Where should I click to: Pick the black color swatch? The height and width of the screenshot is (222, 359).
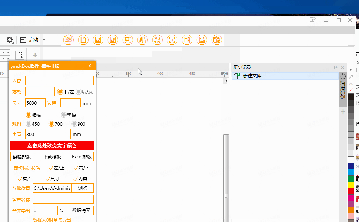point(351,97)
